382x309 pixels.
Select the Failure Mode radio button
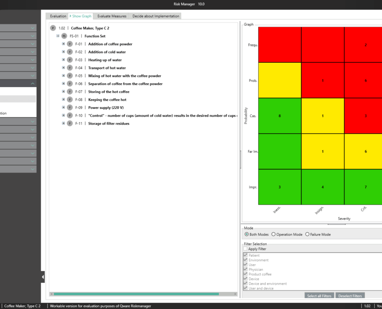pos(307,234)
